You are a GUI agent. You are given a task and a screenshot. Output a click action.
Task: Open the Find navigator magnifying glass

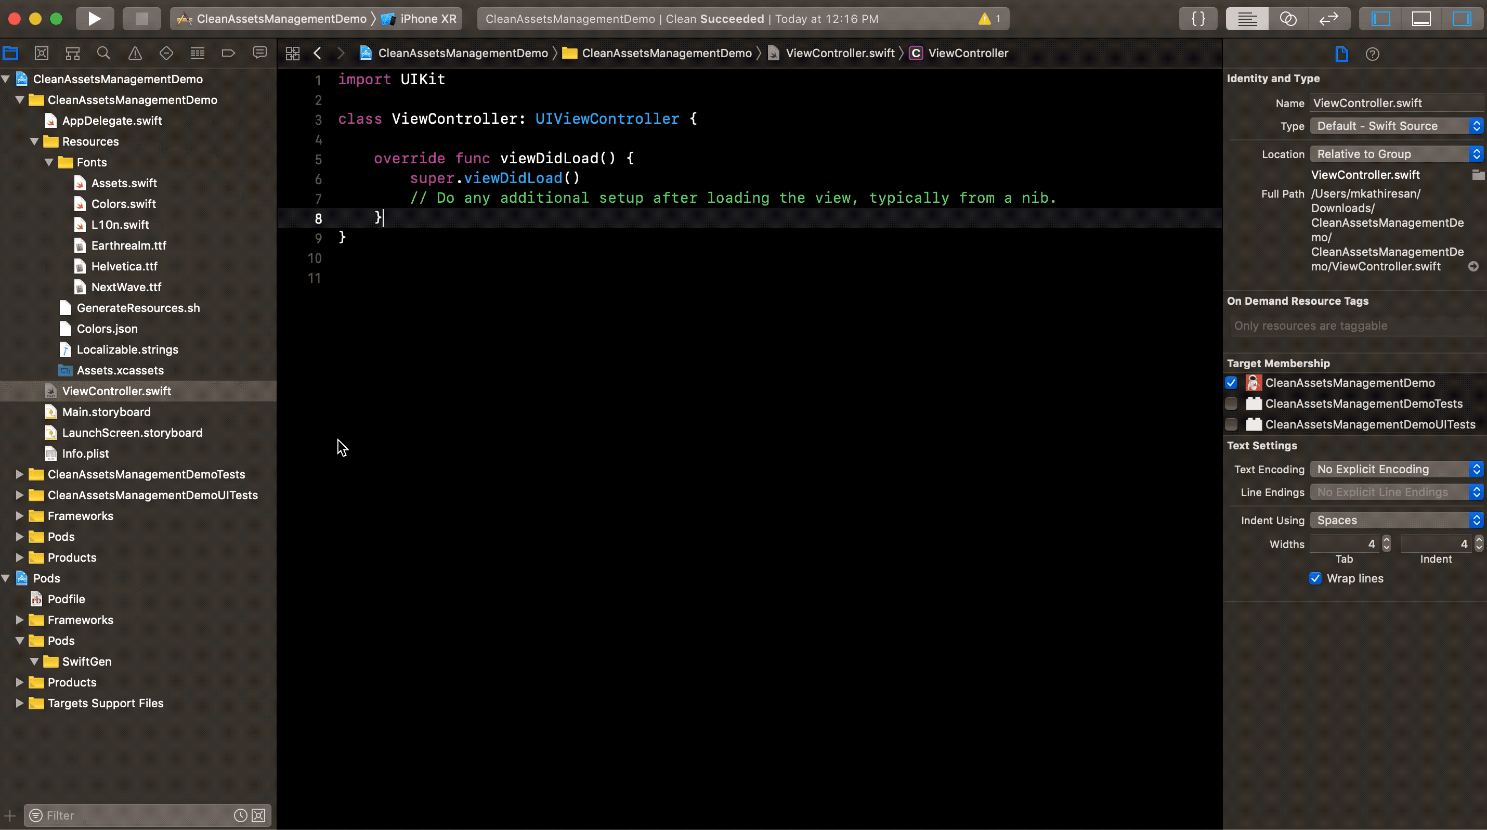pos(103,53)
